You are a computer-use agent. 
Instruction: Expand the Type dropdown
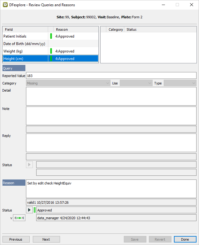[x=180, y=83]
